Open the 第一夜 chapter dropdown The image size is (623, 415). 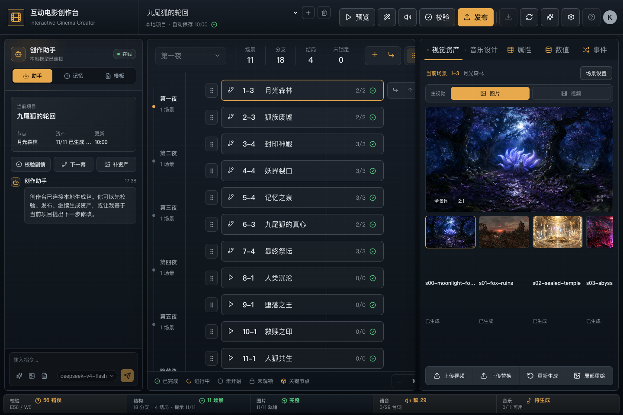point(191,56)
